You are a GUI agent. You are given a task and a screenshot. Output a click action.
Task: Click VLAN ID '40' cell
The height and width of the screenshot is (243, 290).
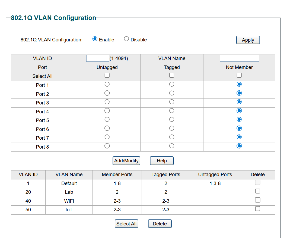(28, 201)
